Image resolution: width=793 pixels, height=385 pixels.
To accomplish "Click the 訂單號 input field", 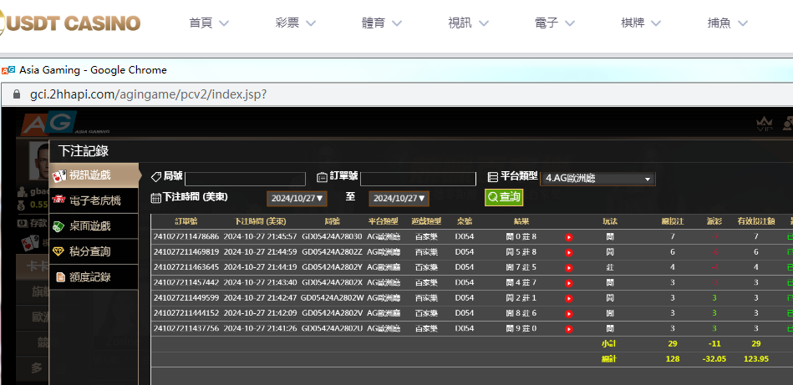I will coord(417,179).
